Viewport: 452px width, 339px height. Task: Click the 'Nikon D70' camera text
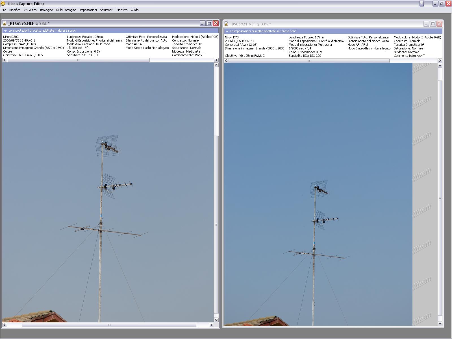tap(232, 37)
